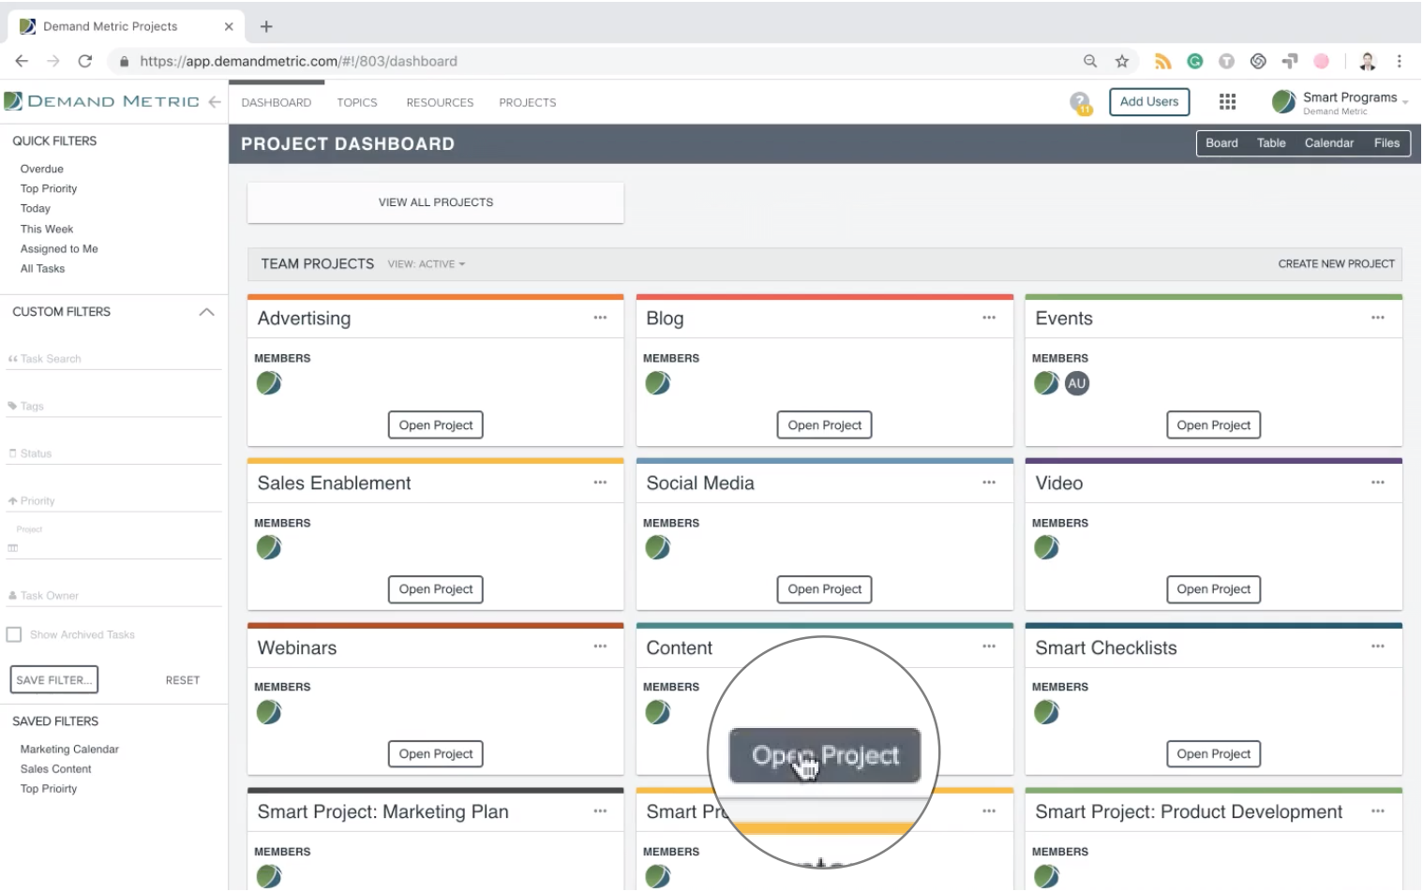Open the apps grid icon

(1227, 101)
